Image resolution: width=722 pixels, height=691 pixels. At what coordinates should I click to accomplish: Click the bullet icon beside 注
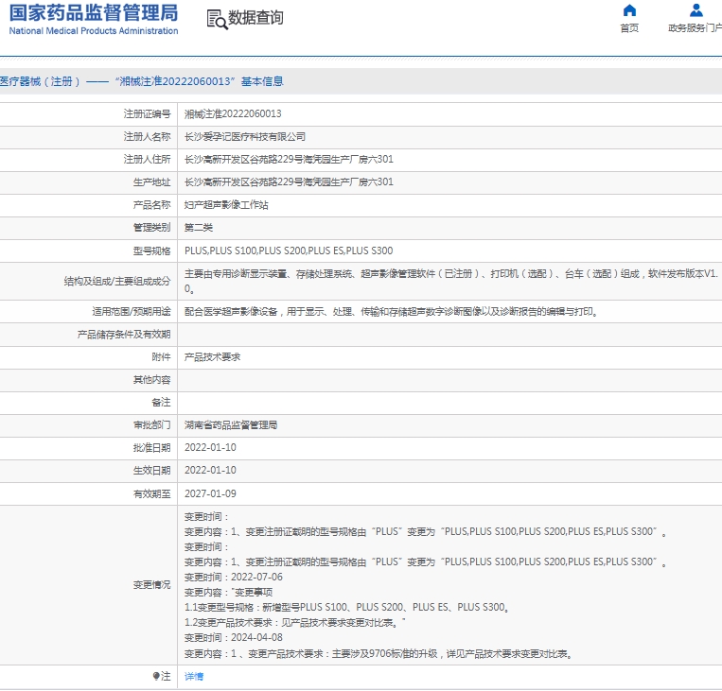[x=156, y=677]
